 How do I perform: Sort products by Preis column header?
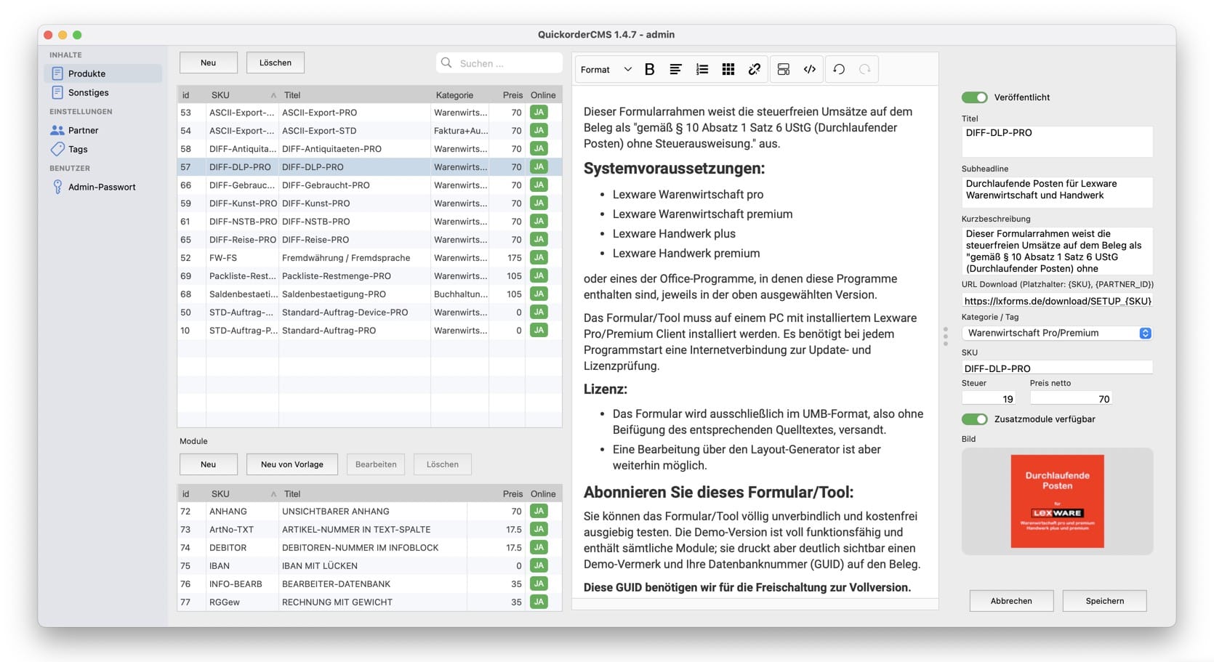coord(508,95)
